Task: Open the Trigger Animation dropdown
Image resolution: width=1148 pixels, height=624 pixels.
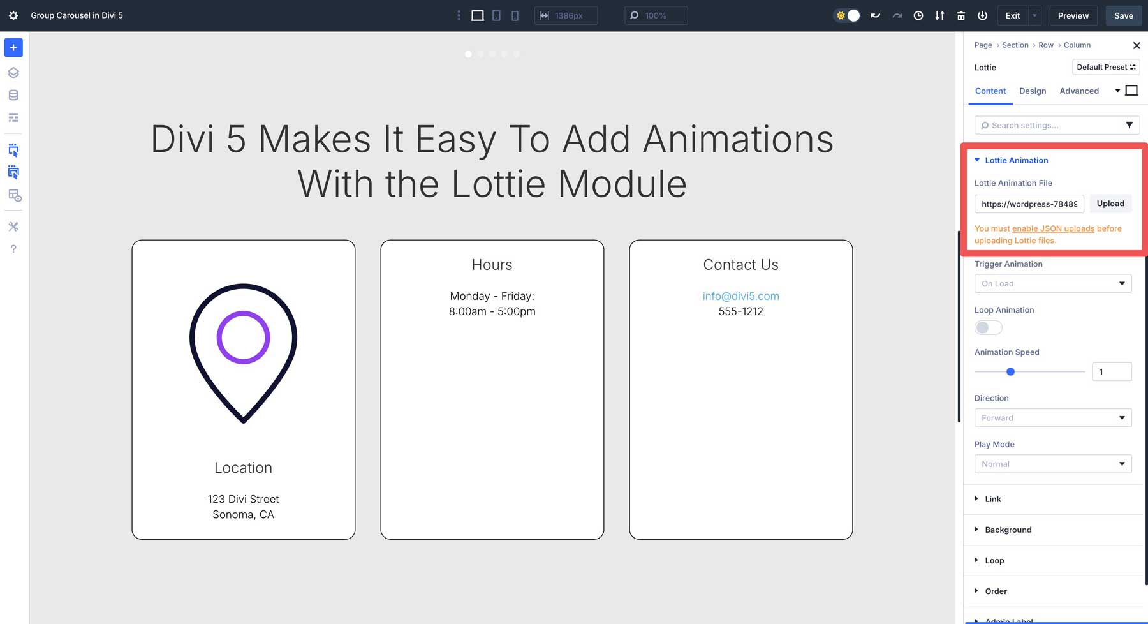Action: [1053, 283]
